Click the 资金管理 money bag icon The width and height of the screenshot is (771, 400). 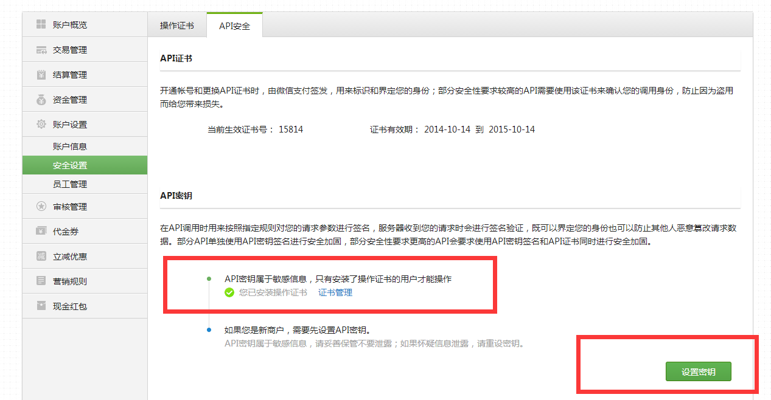point(41,100)
